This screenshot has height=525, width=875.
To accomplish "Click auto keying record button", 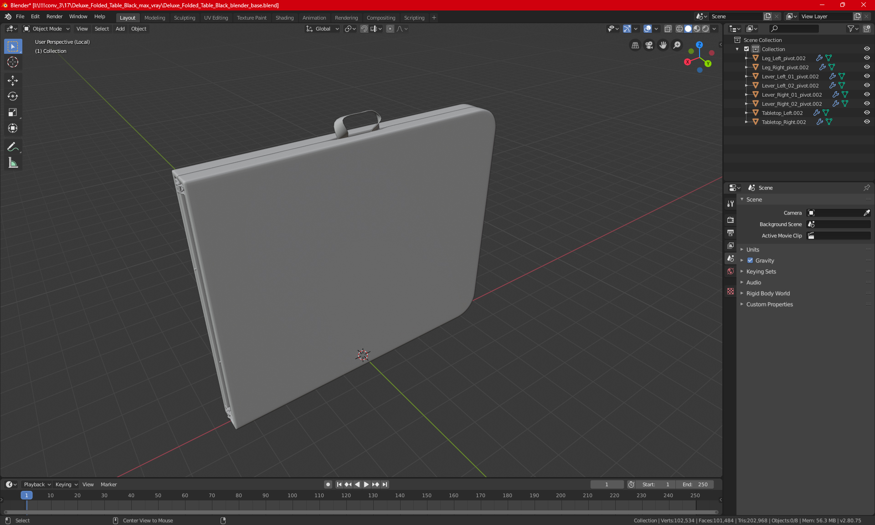I will [328, 484].
